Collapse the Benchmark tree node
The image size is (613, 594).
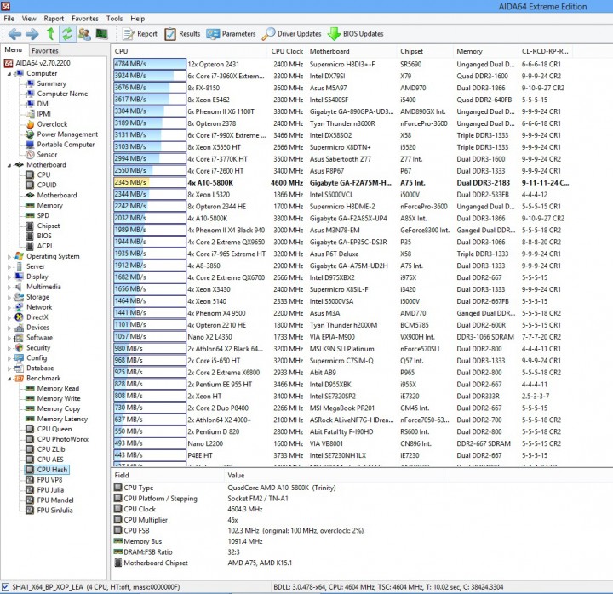tap(9, 379)
